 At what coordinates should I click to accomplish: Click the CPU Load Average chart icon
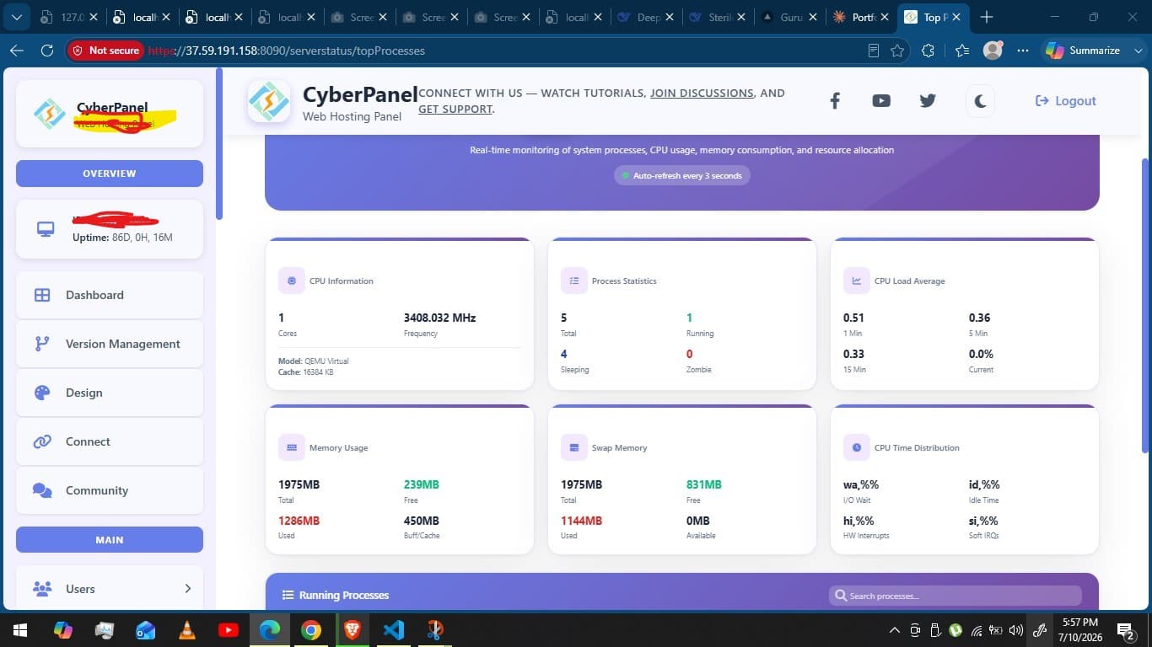point(857,281)
